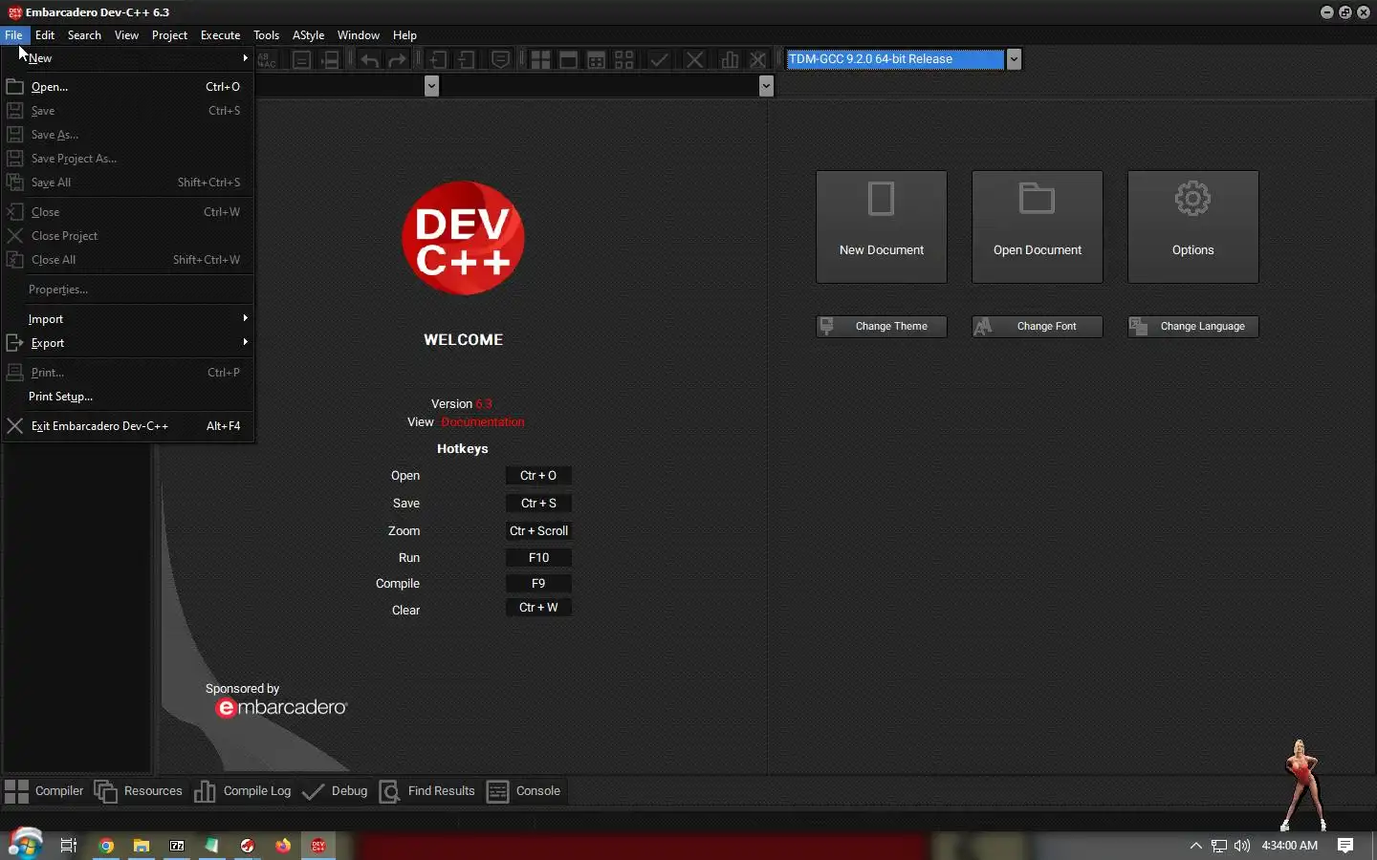Click the New Document page icon tile
Viewport: 1377px width, 860px height.
pyautogui.click(x=881, y=226)
